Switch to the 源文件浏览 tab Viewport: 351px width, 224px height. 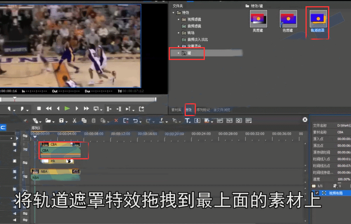[x=222, y=110]
